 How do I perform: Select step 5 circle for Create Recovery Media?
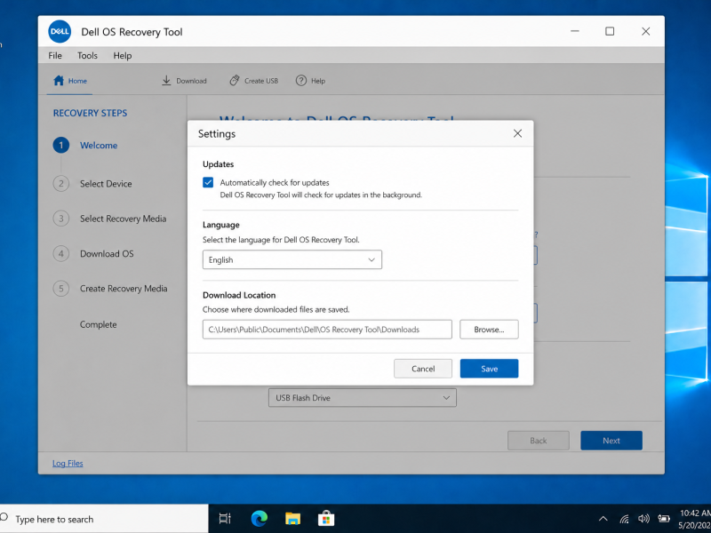61,288
